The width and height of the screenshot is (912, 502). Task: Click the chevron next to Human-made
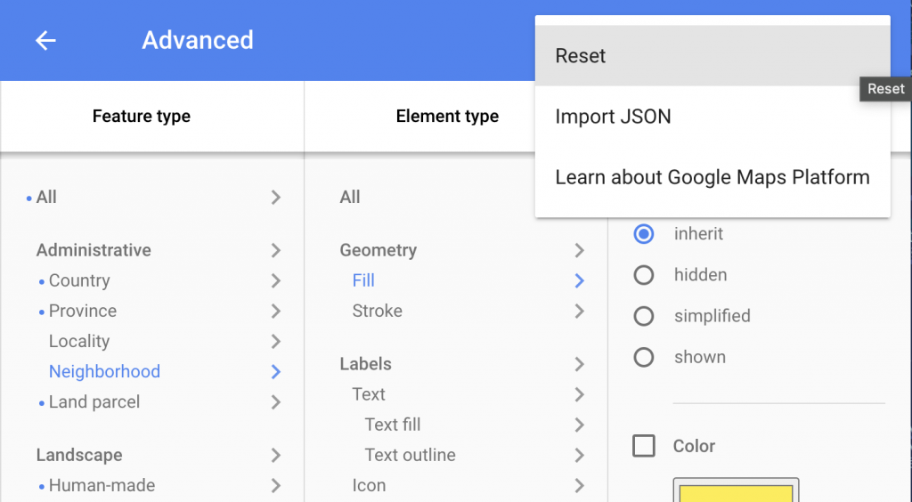point(275,486)
